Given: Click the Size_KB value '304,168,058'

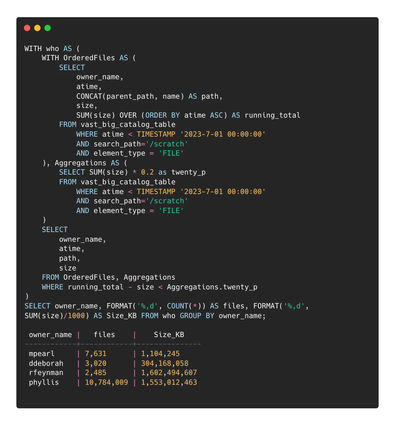Looking at the screenshot, I should click(x=165, y=363).
